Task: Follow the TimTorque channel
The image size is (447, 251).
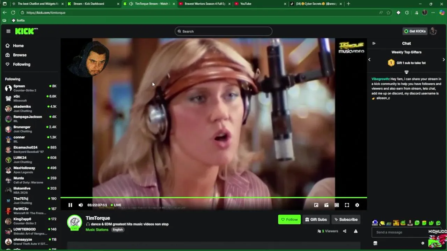Action: coord(289,219)
